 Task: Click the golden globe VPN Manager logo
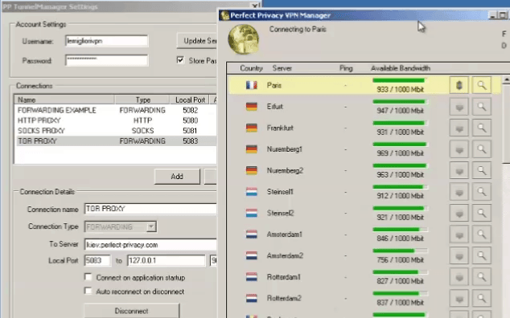(244, 39)
